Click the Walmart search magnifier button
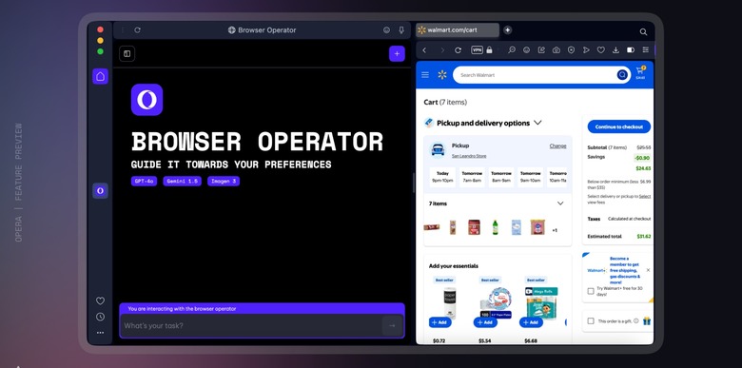Viewport: 742px width, 368px height. pyautogui.click(x=622, y=75)
